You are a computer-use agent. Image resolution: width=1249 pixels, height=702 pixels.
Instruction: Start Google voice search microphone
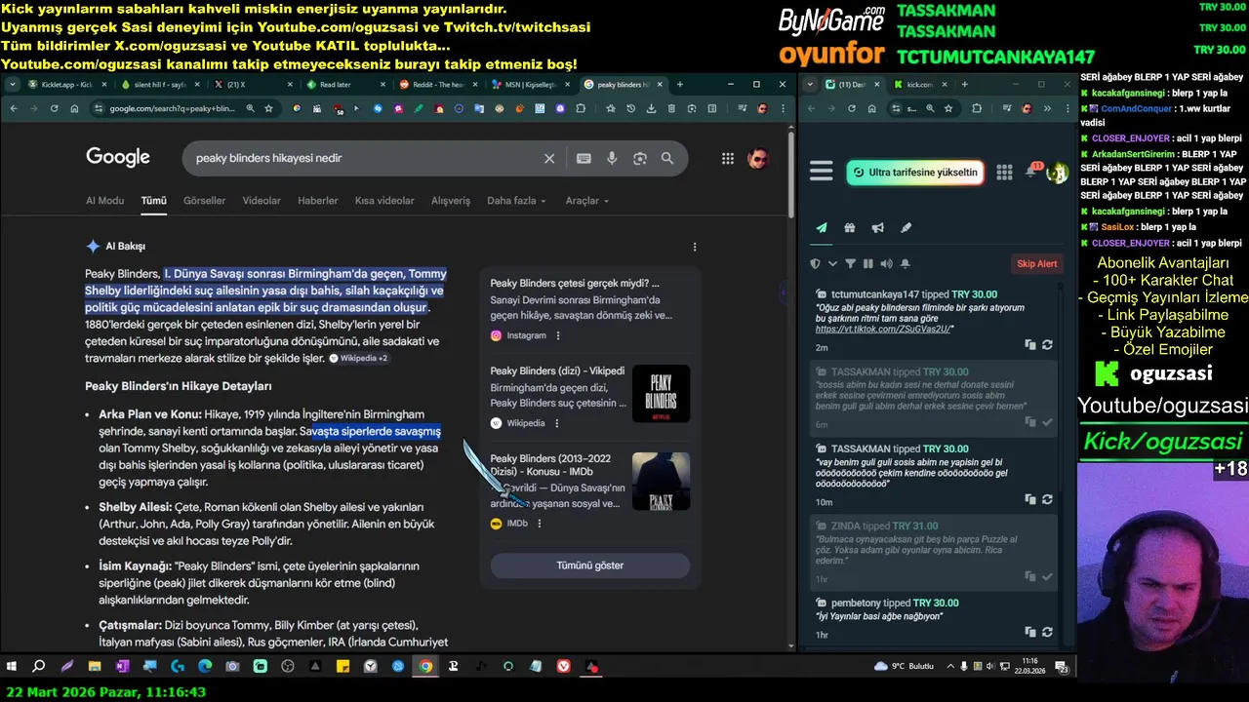pyautogui.click(x=612, y=158)
